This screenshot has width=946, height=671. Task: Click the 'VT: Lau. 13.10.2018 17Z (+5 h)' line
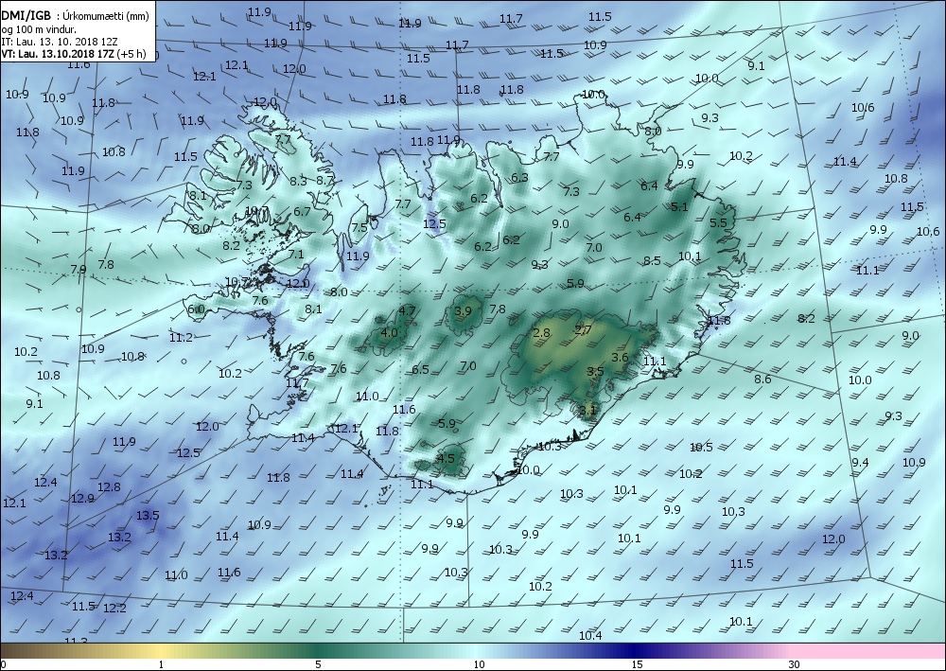click(x=73, y=54)
